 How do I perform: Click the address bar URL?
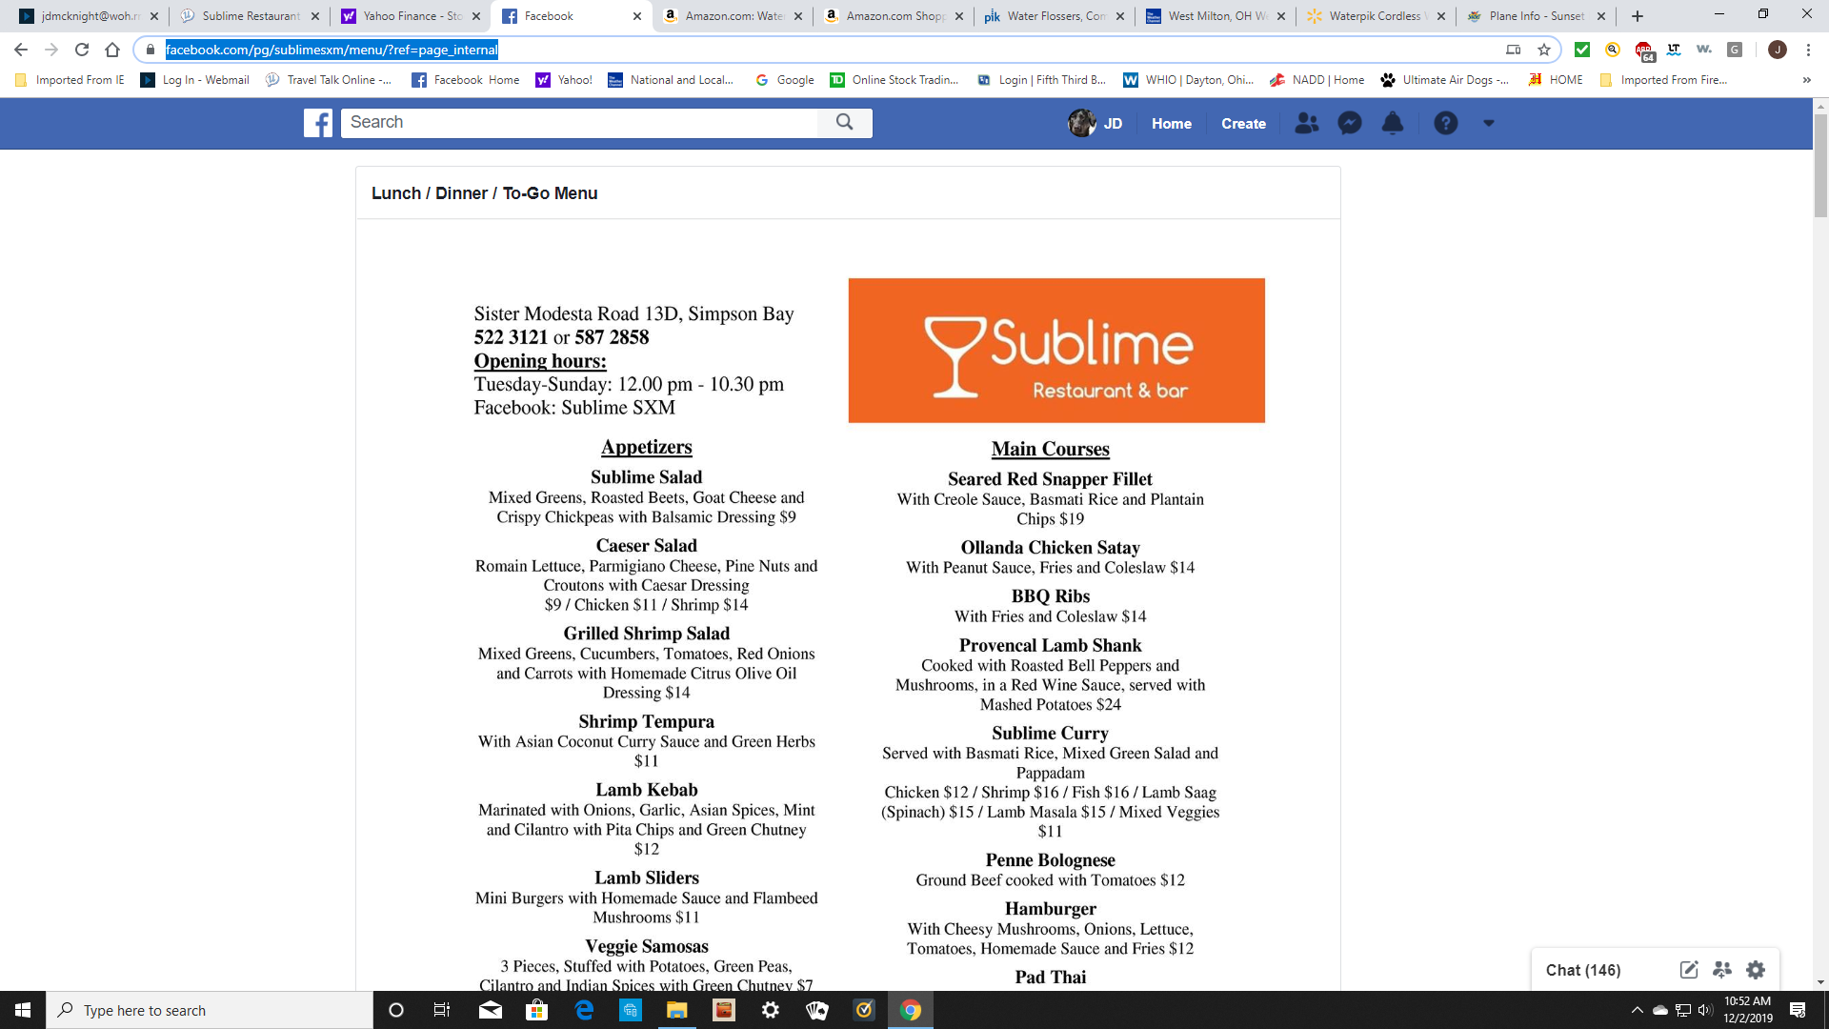click(332, 50)
